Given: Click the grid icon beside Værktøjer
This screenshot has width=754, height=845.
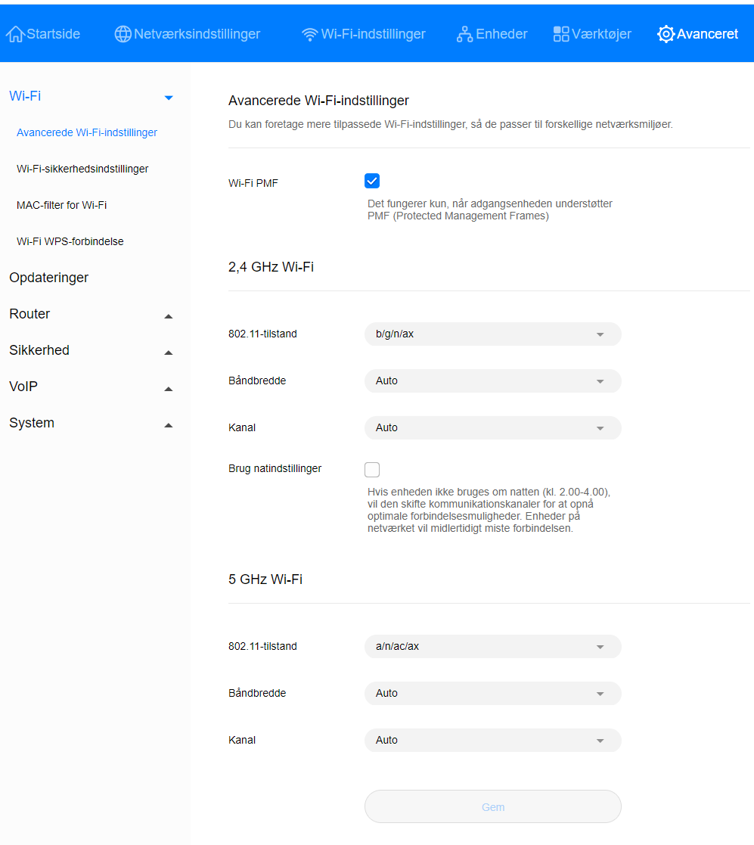Looking at the screenshot, I should (561, 34).
